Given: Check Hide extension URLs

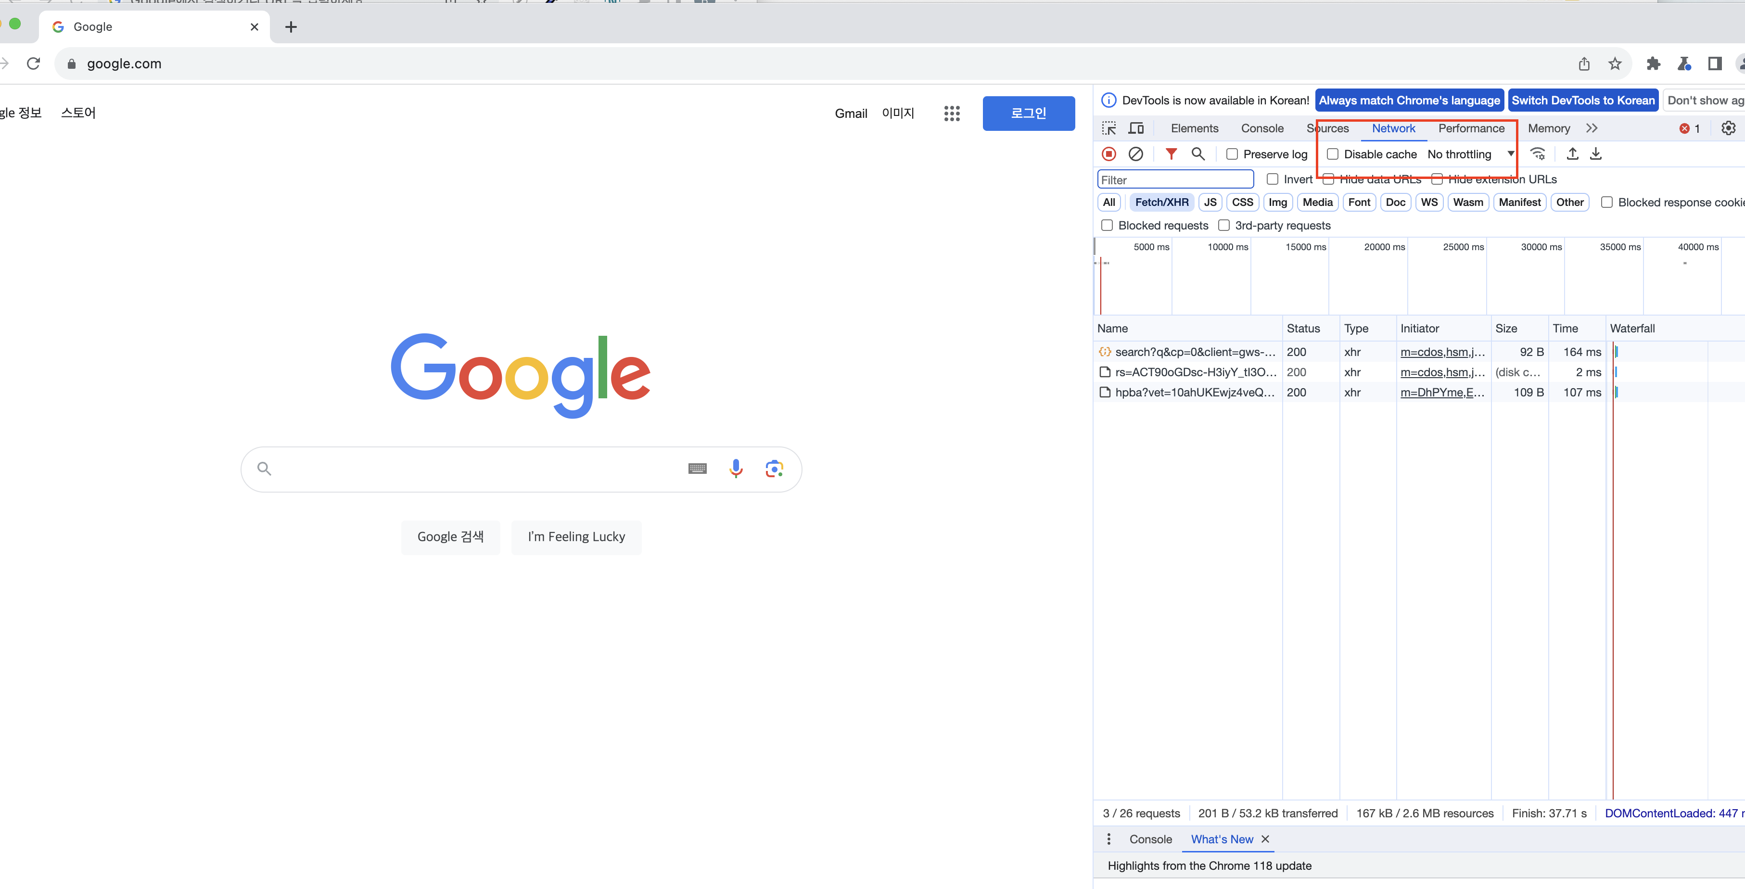Looking at the screenshot, I should click(x=1437, y=179).
